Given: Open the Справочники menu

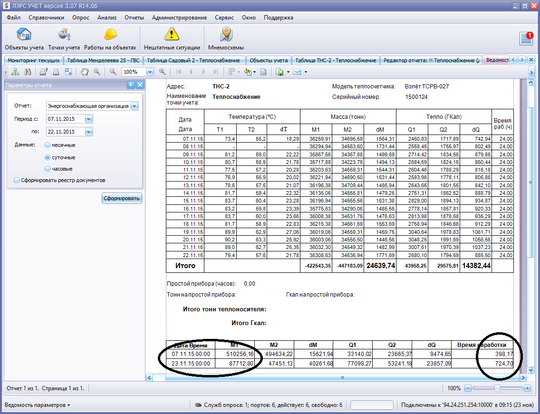Looking at the screenshot, I should click(x=46, y=18).
